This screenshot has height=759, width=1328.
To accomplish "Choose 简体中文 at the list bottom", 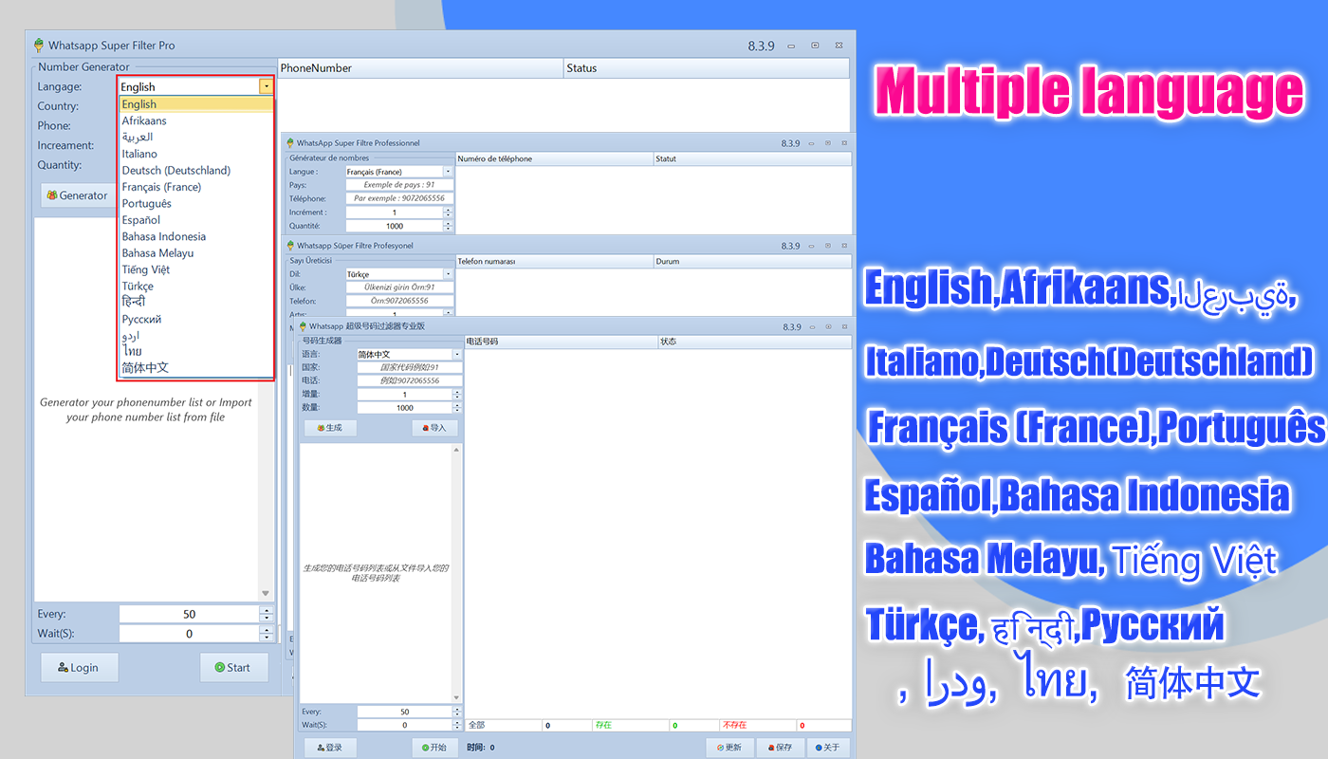I will [x=196, y=368].
